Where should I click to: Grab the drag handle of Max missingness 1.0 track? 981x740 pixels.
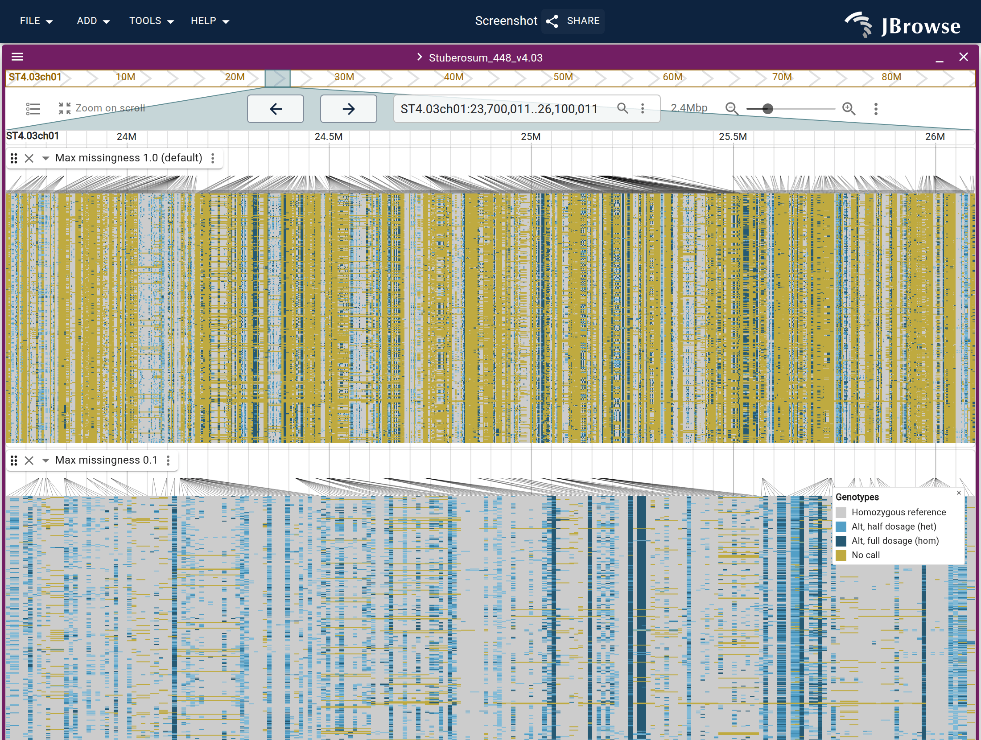click(14, 158)
